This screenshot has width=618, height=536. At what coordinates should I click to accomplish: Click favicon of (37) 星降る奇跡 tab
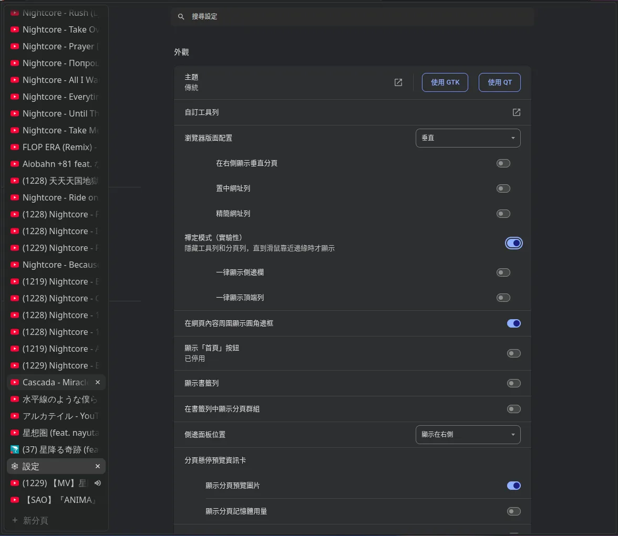pyautogui.click(x=15, y=449)
